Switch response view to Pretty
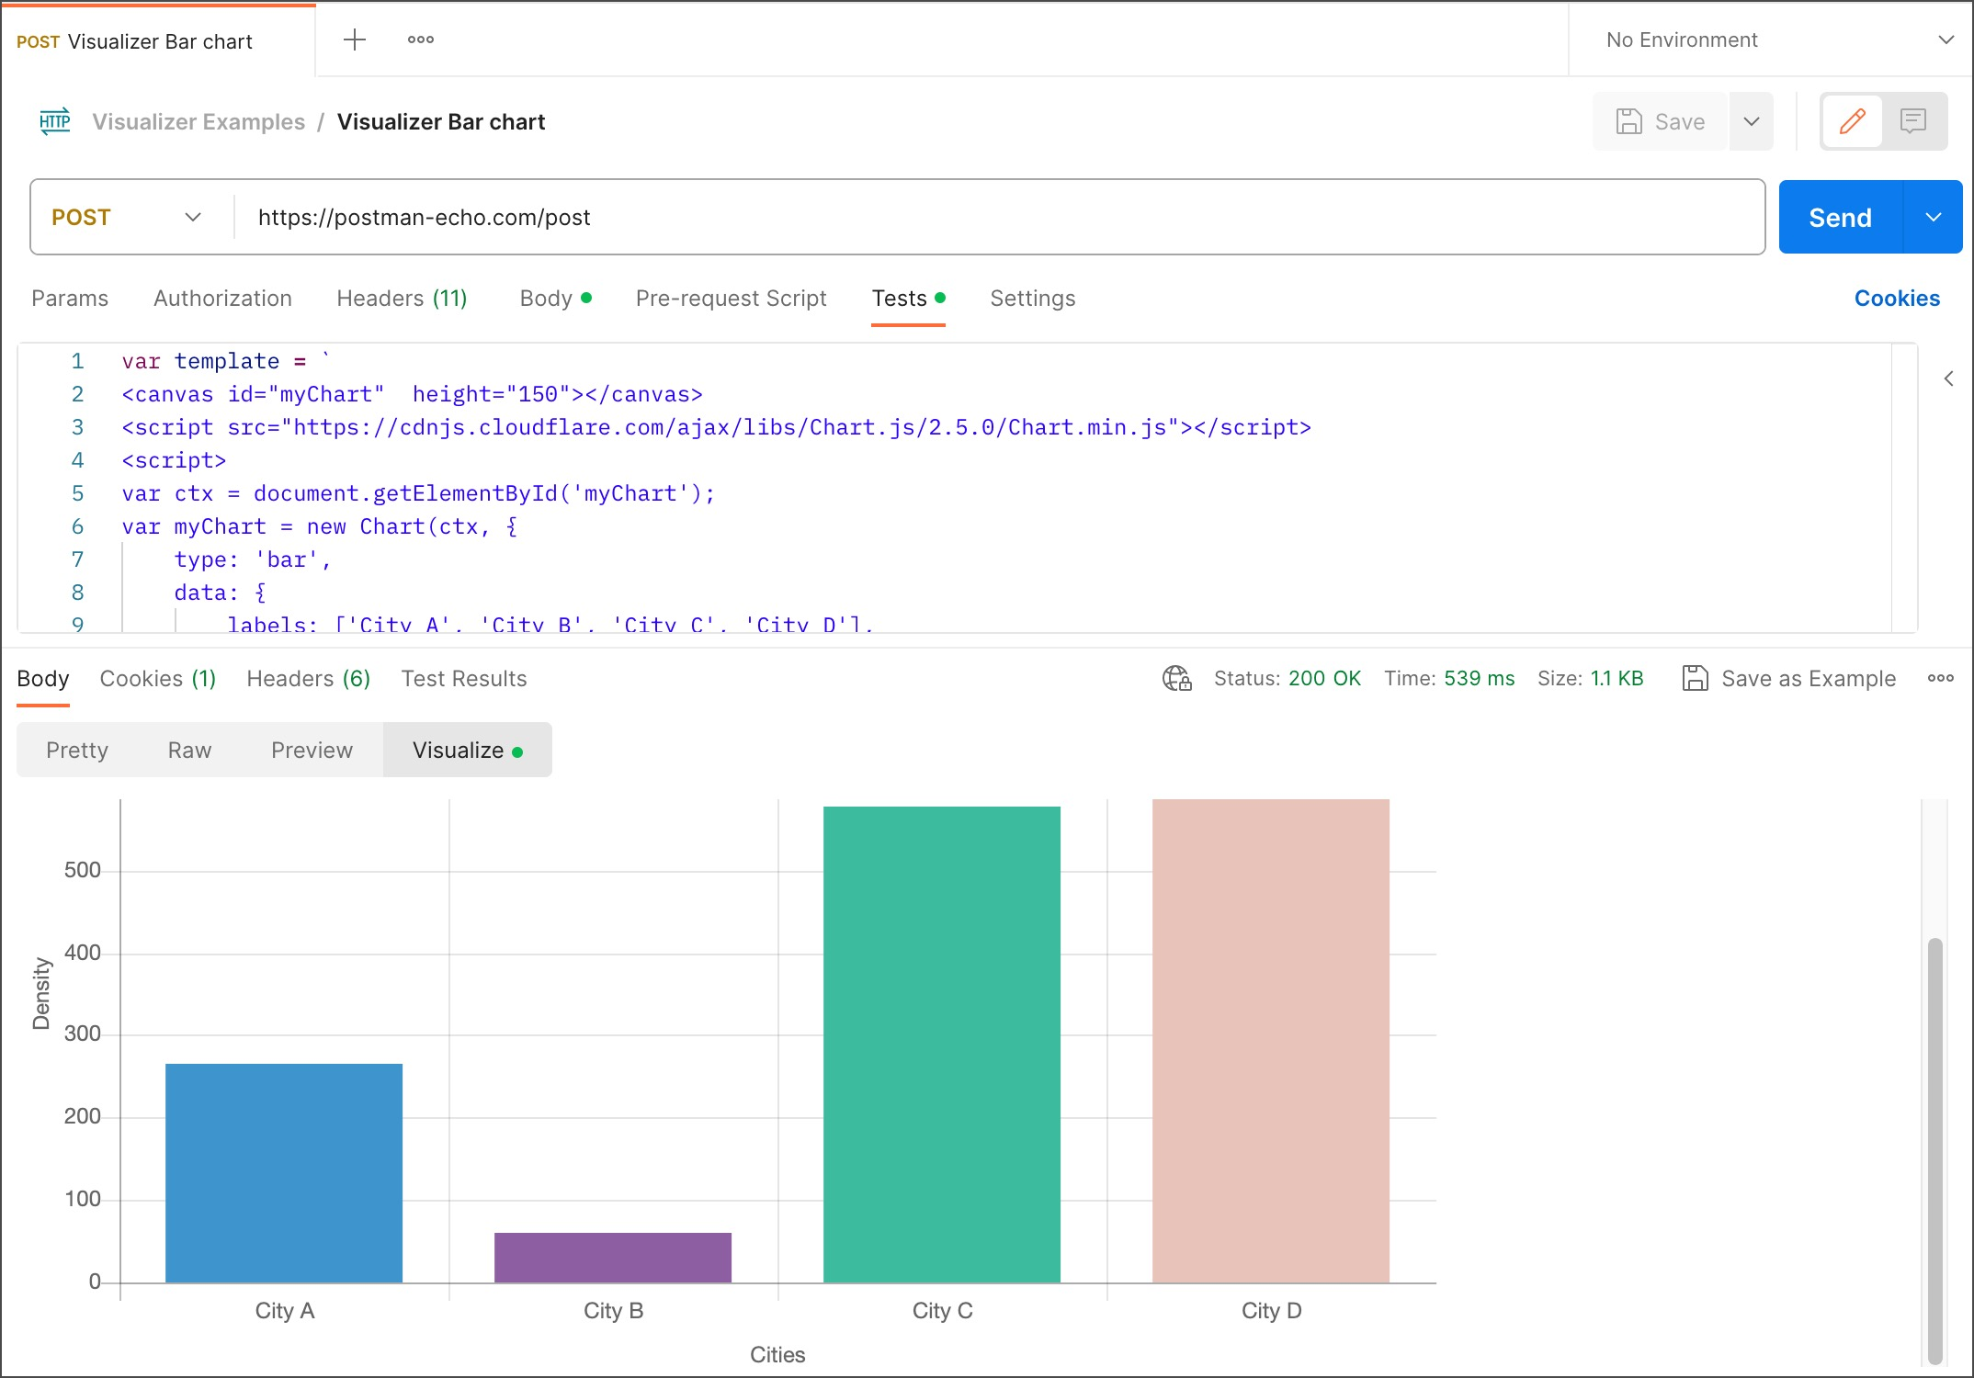Viewport: 1974px width, 1378px height. (77, 751)
